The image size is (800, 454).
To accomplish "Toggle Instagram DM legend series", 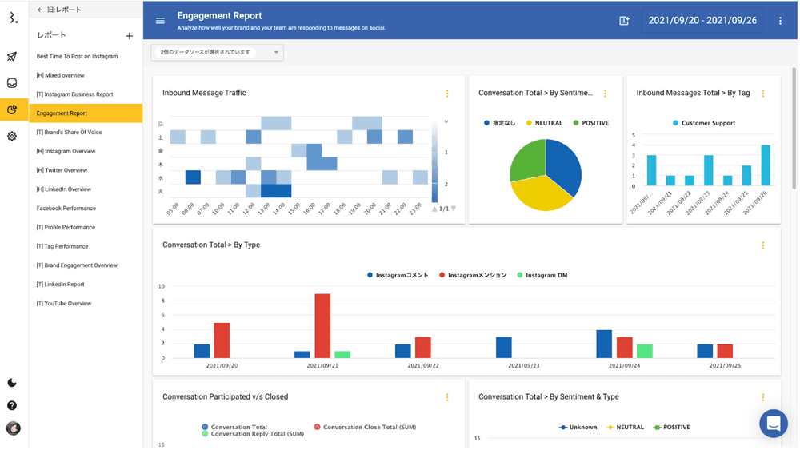I will coord(546,275).
